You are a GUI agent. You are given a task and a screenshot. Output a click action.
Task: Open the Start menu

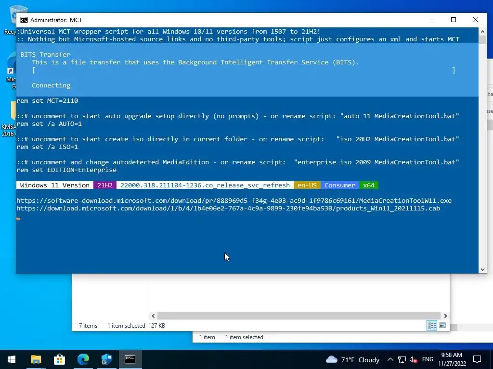point(12,359)
